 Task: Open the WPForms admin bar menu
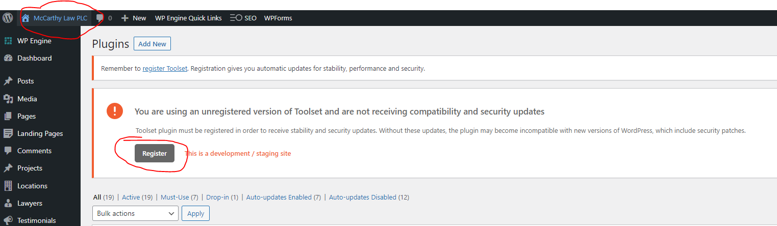278,18
